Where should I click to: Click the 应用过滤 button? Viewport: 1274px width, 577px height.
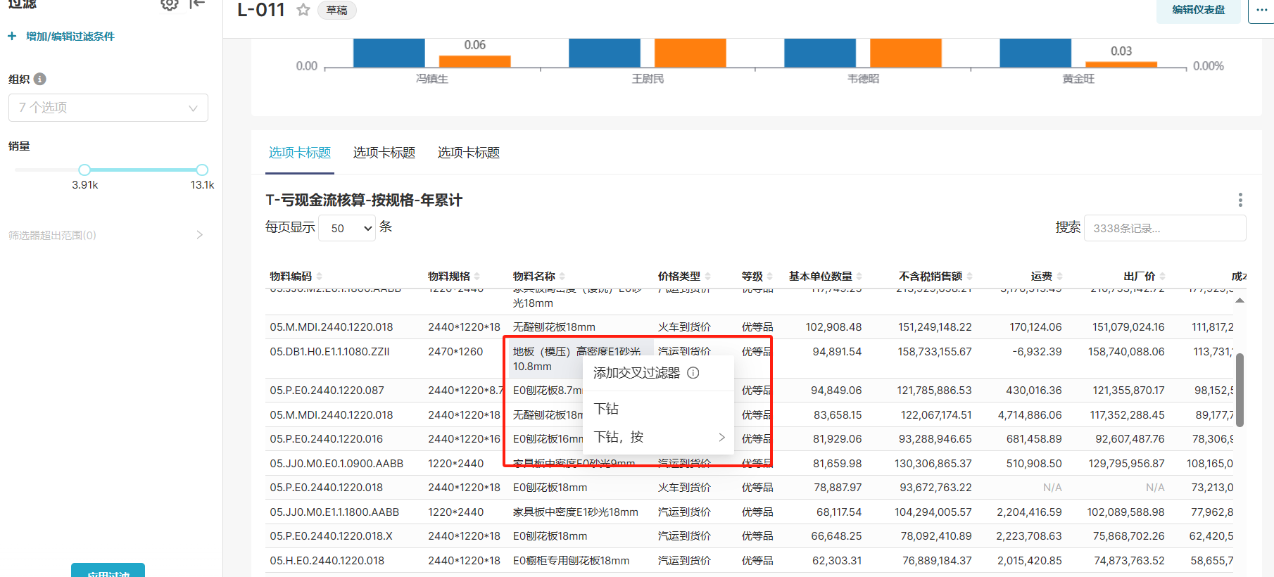coord(108,571)
